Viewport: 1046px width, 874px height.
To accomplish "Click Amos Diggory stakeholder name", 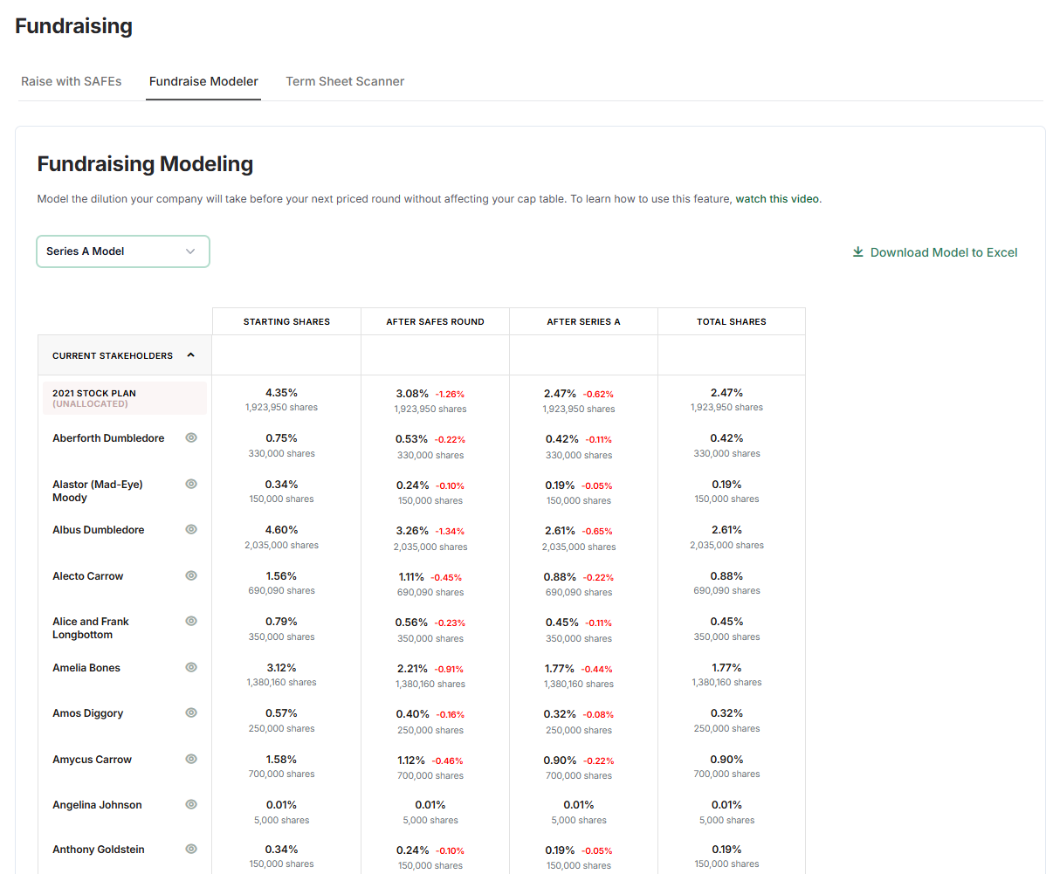I will [87, 713].
